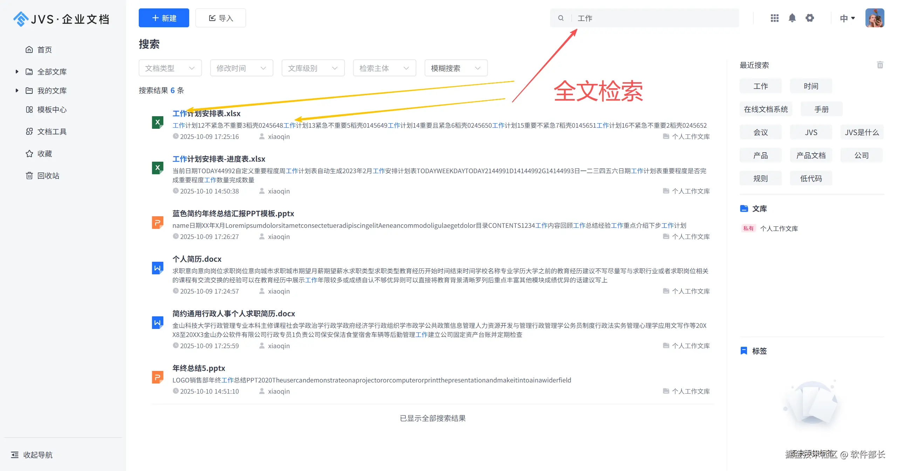The width and height of the screenshot is (897, 471).
Task: Expand the 我的文库 tree node
Action: pyautogui.click(x=17, y=91)
